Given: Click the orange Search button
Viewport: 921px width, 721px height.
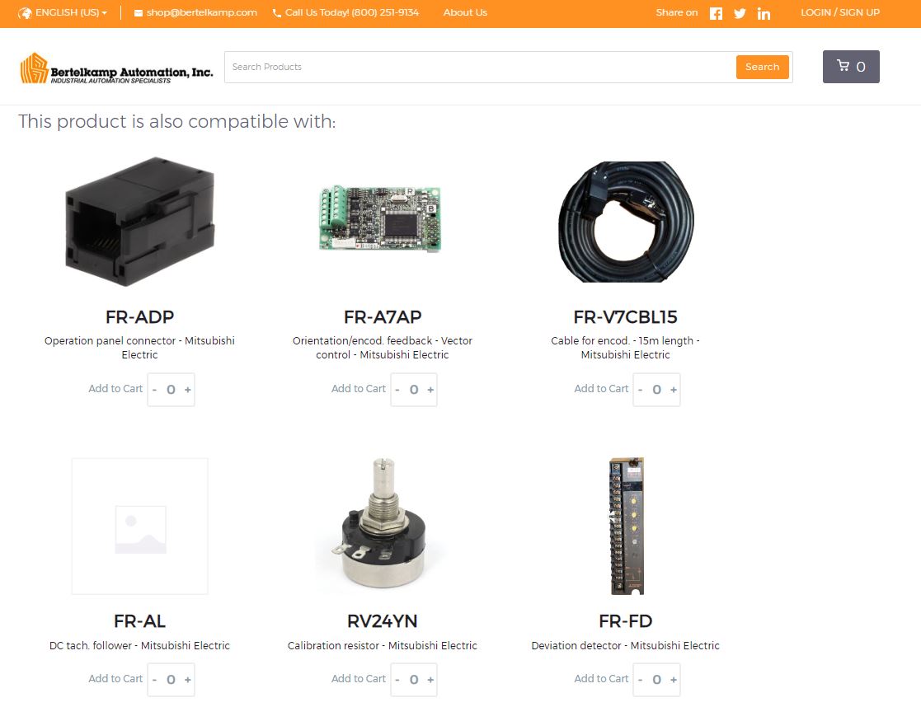Looking at the screenshot, I should click(762, 67).
